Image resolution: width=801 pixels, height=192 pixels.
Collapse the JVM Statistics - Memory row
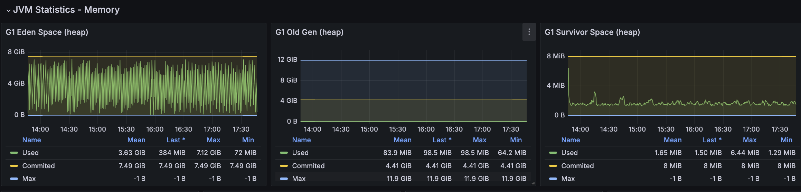pyautogui.click(x=8, y=10)
